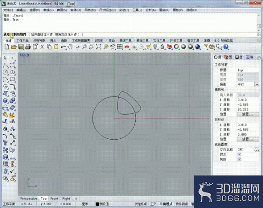Select the Rectangle tool in left toolbar
The width and height of the screenshot is (263, 208).
(x=12, y=79)
